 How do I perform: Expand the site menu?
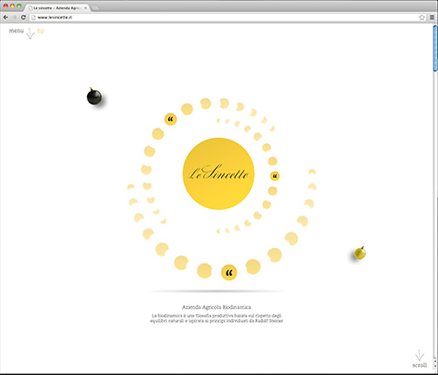17,30
